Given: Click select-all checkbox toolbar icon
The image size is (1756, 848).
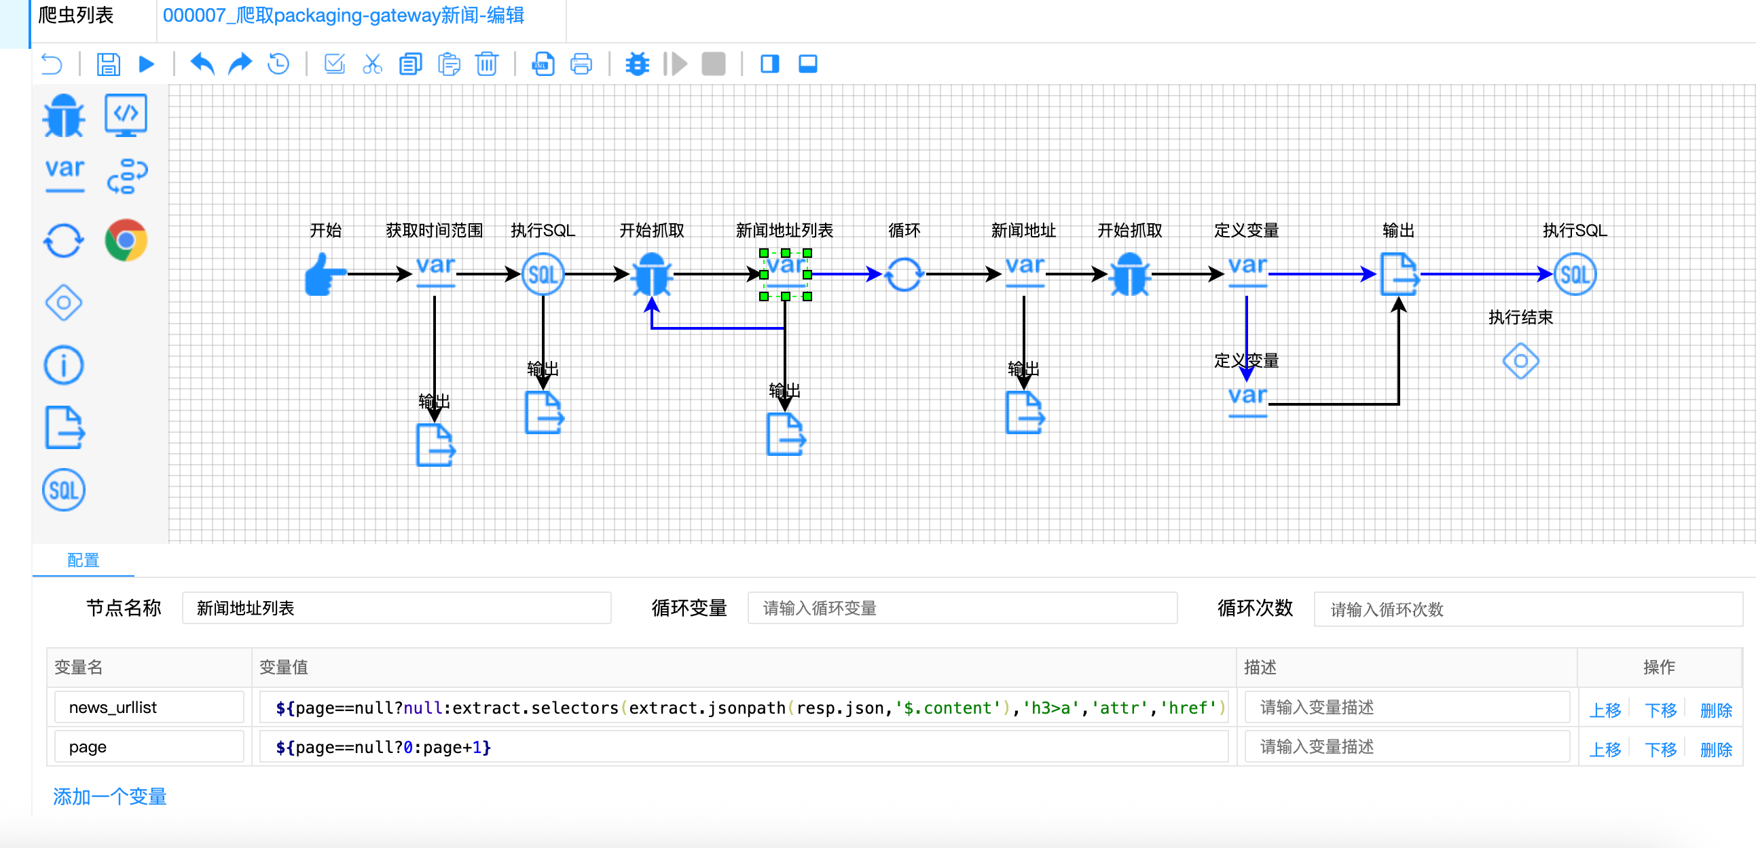Looking at the screenshot, I should (334, 64).
